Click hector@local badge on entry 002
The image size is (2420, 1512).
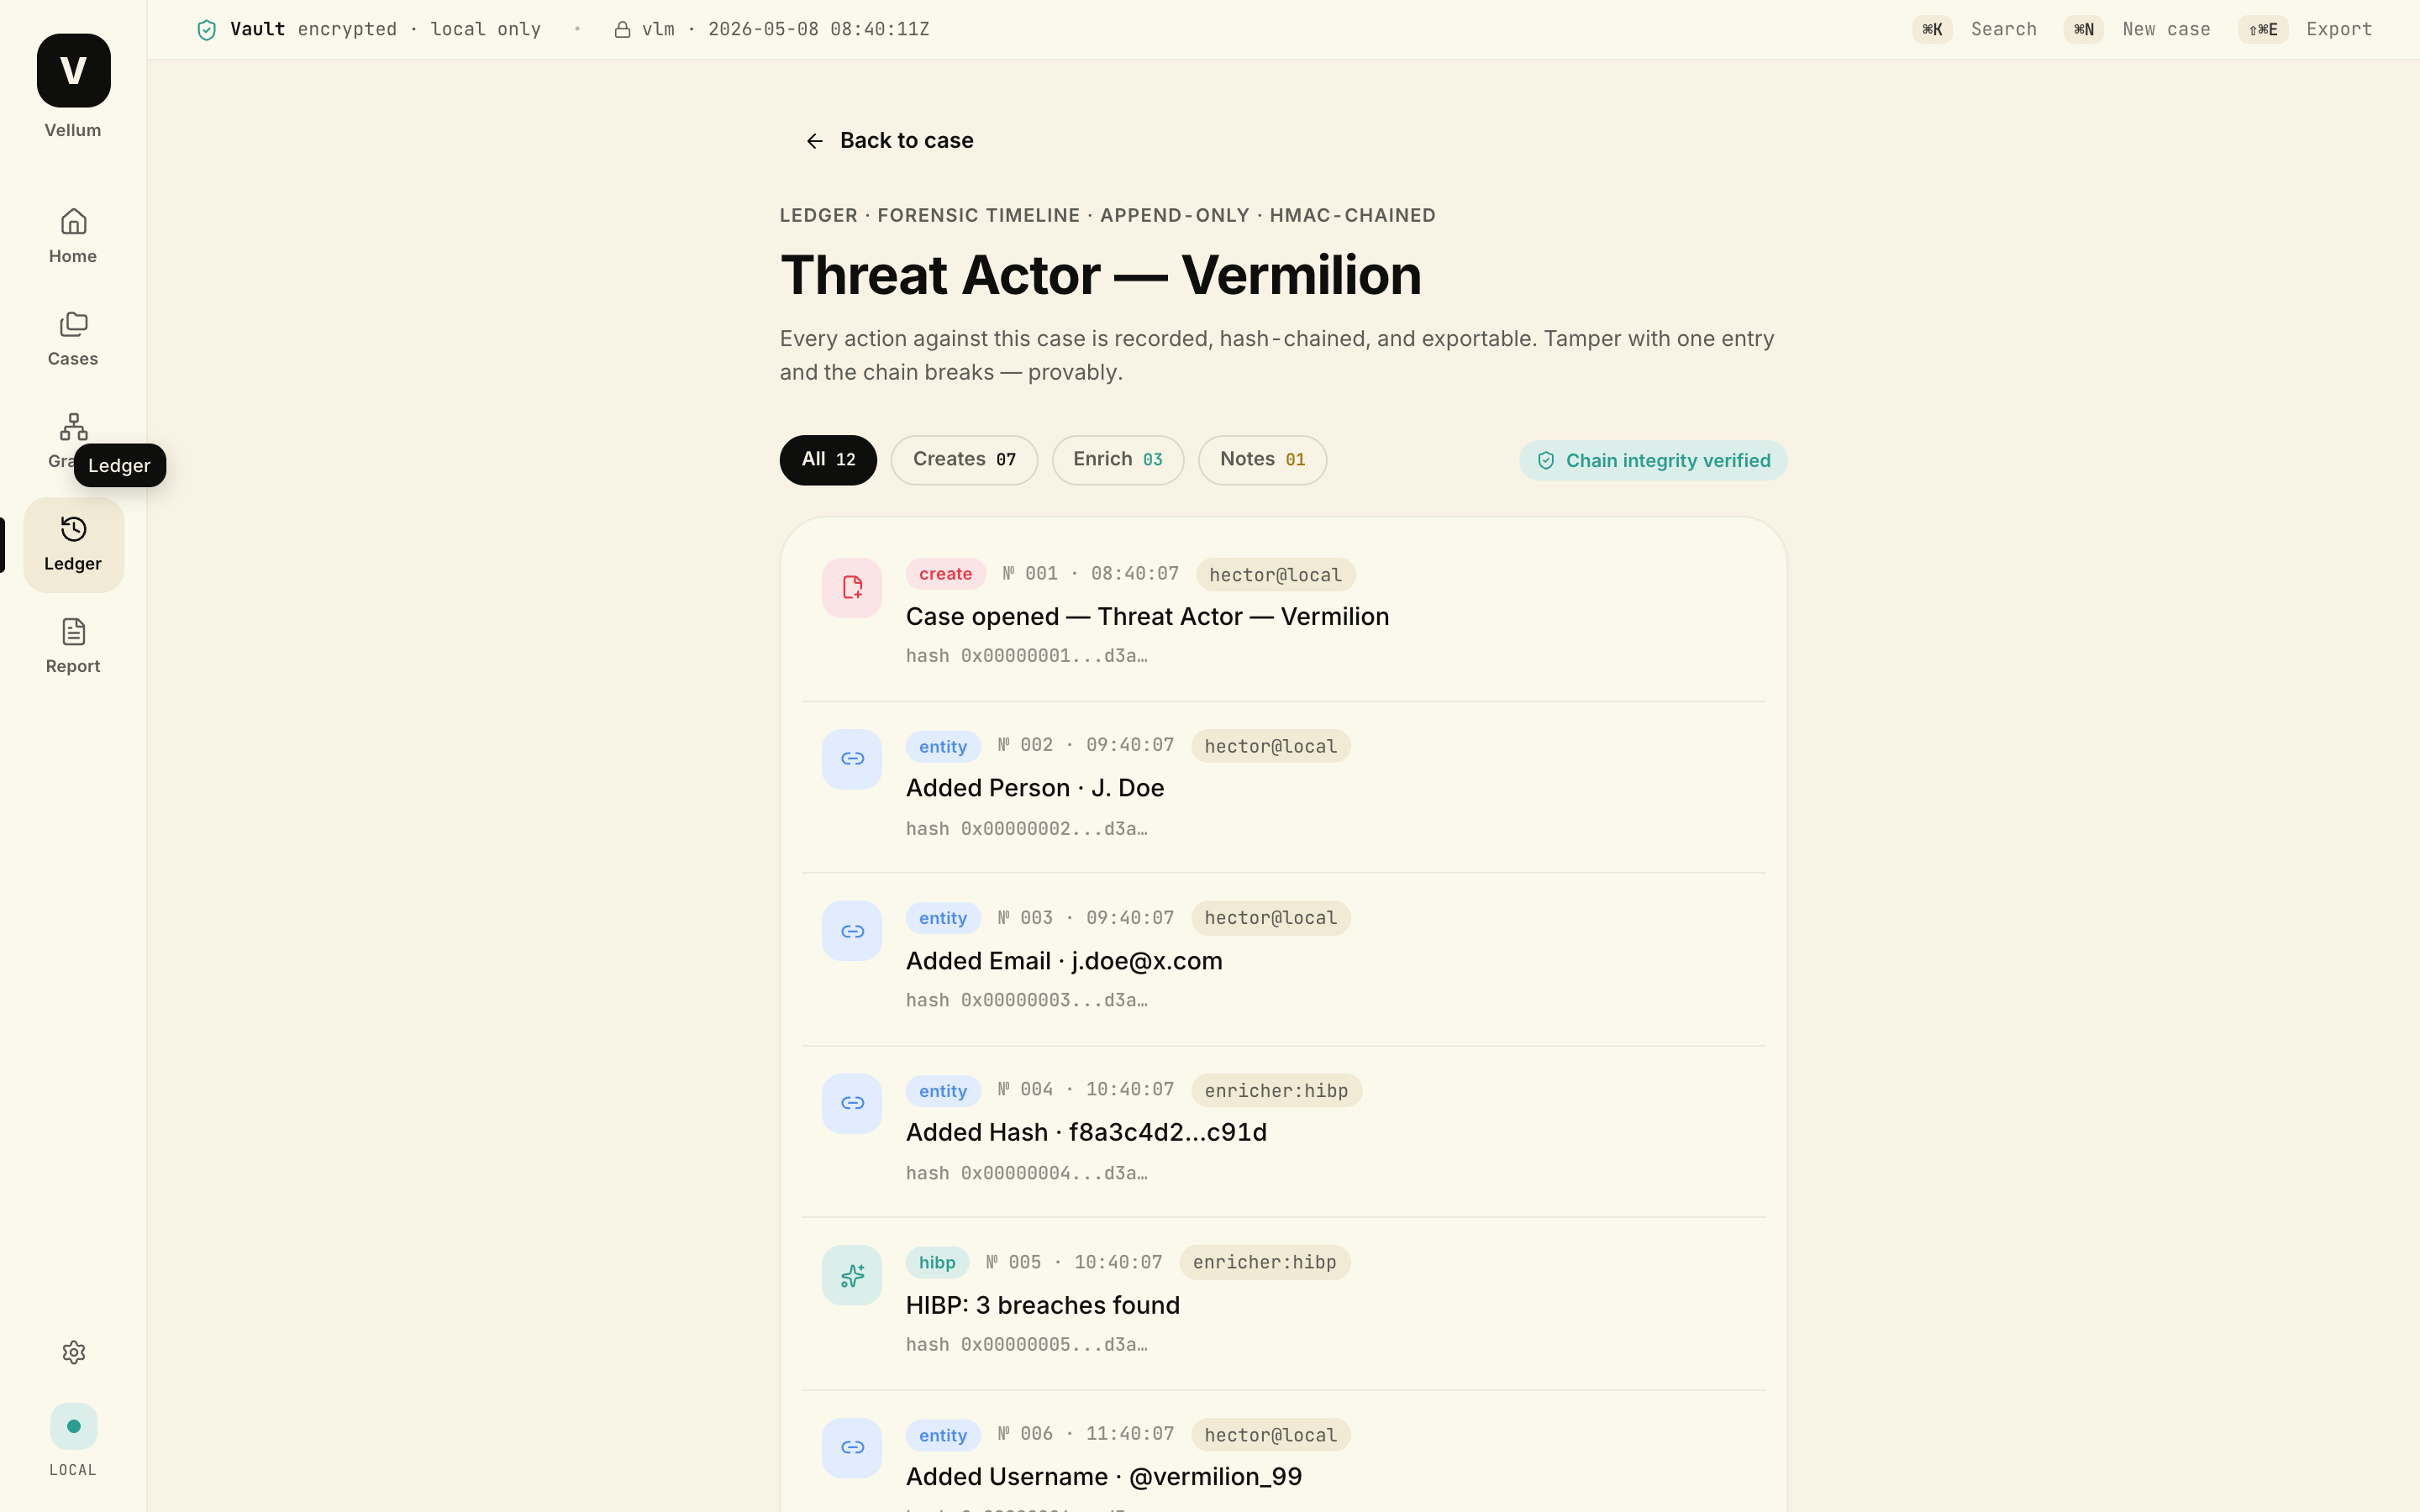[x=1270, y=746]
